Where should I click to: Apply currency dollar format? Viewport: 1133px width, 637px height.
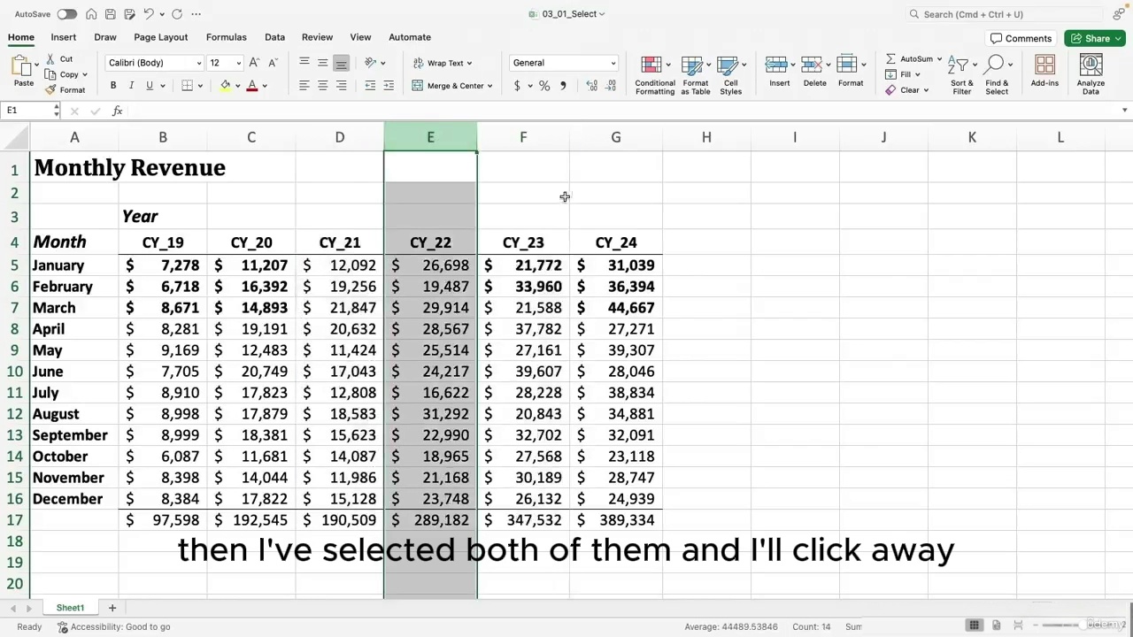point(517,86)
